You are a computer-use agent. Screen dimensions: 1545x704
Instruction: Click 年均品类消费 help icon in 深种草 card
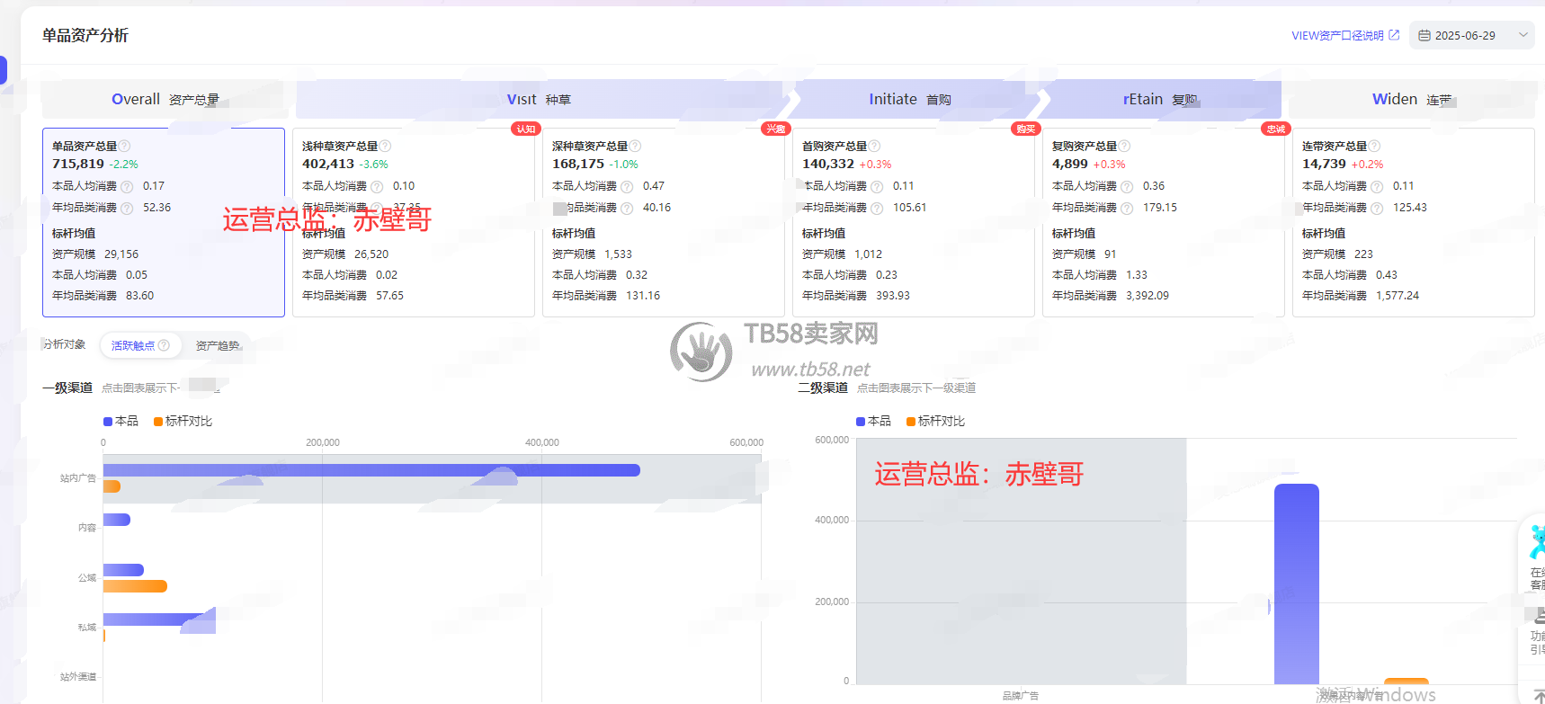627,209
